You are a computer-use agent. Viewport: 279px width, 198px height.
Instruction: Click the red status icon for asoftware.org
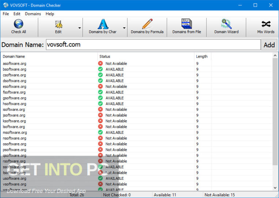[100, 63]
